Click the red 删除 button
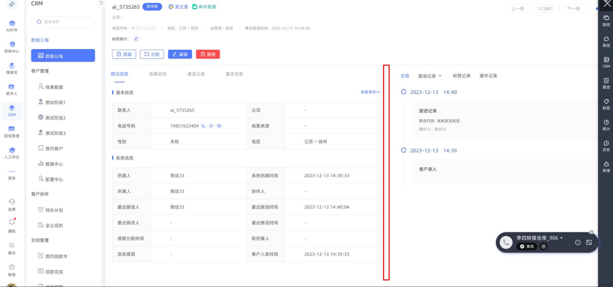This screenshot has height=287, width=613. pyautogui.click(x=208, y=54)
